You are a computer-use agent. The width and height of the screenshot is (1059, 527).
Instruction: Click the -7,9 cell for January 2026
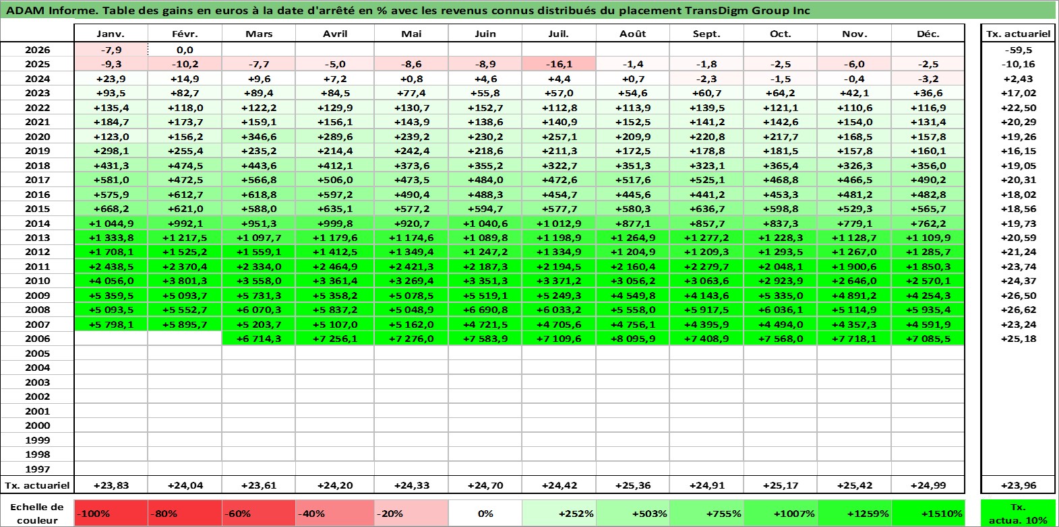coord(111,50)
